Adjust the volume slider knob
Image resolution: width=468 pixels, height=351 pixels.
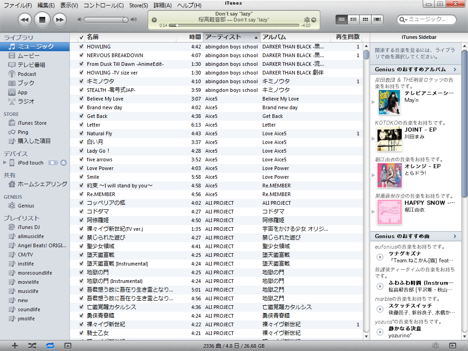pos(125,20)
